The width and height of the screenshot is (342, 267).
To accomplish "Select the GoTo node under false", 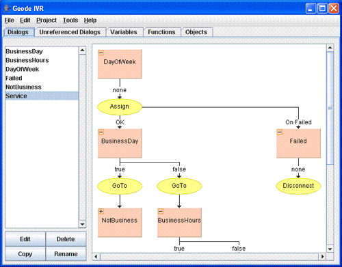I will coord(179,186).
